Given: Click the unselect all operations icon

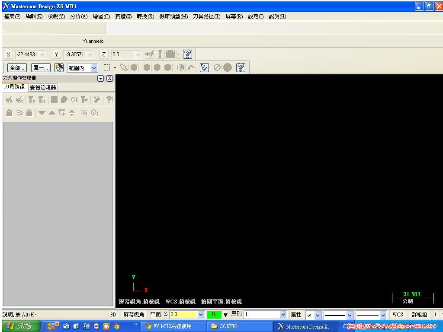Looking at the screenshot, I should [19, 99].
